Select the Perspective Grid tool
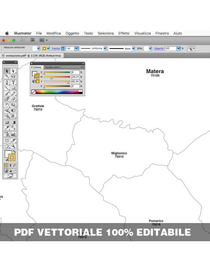The image size is (210, 272). click(13, 116)
